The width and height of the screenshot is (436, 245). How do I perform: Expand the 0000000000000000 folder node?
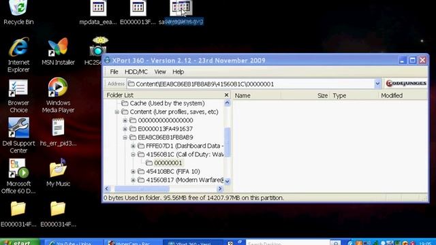[x=125, y=120]
